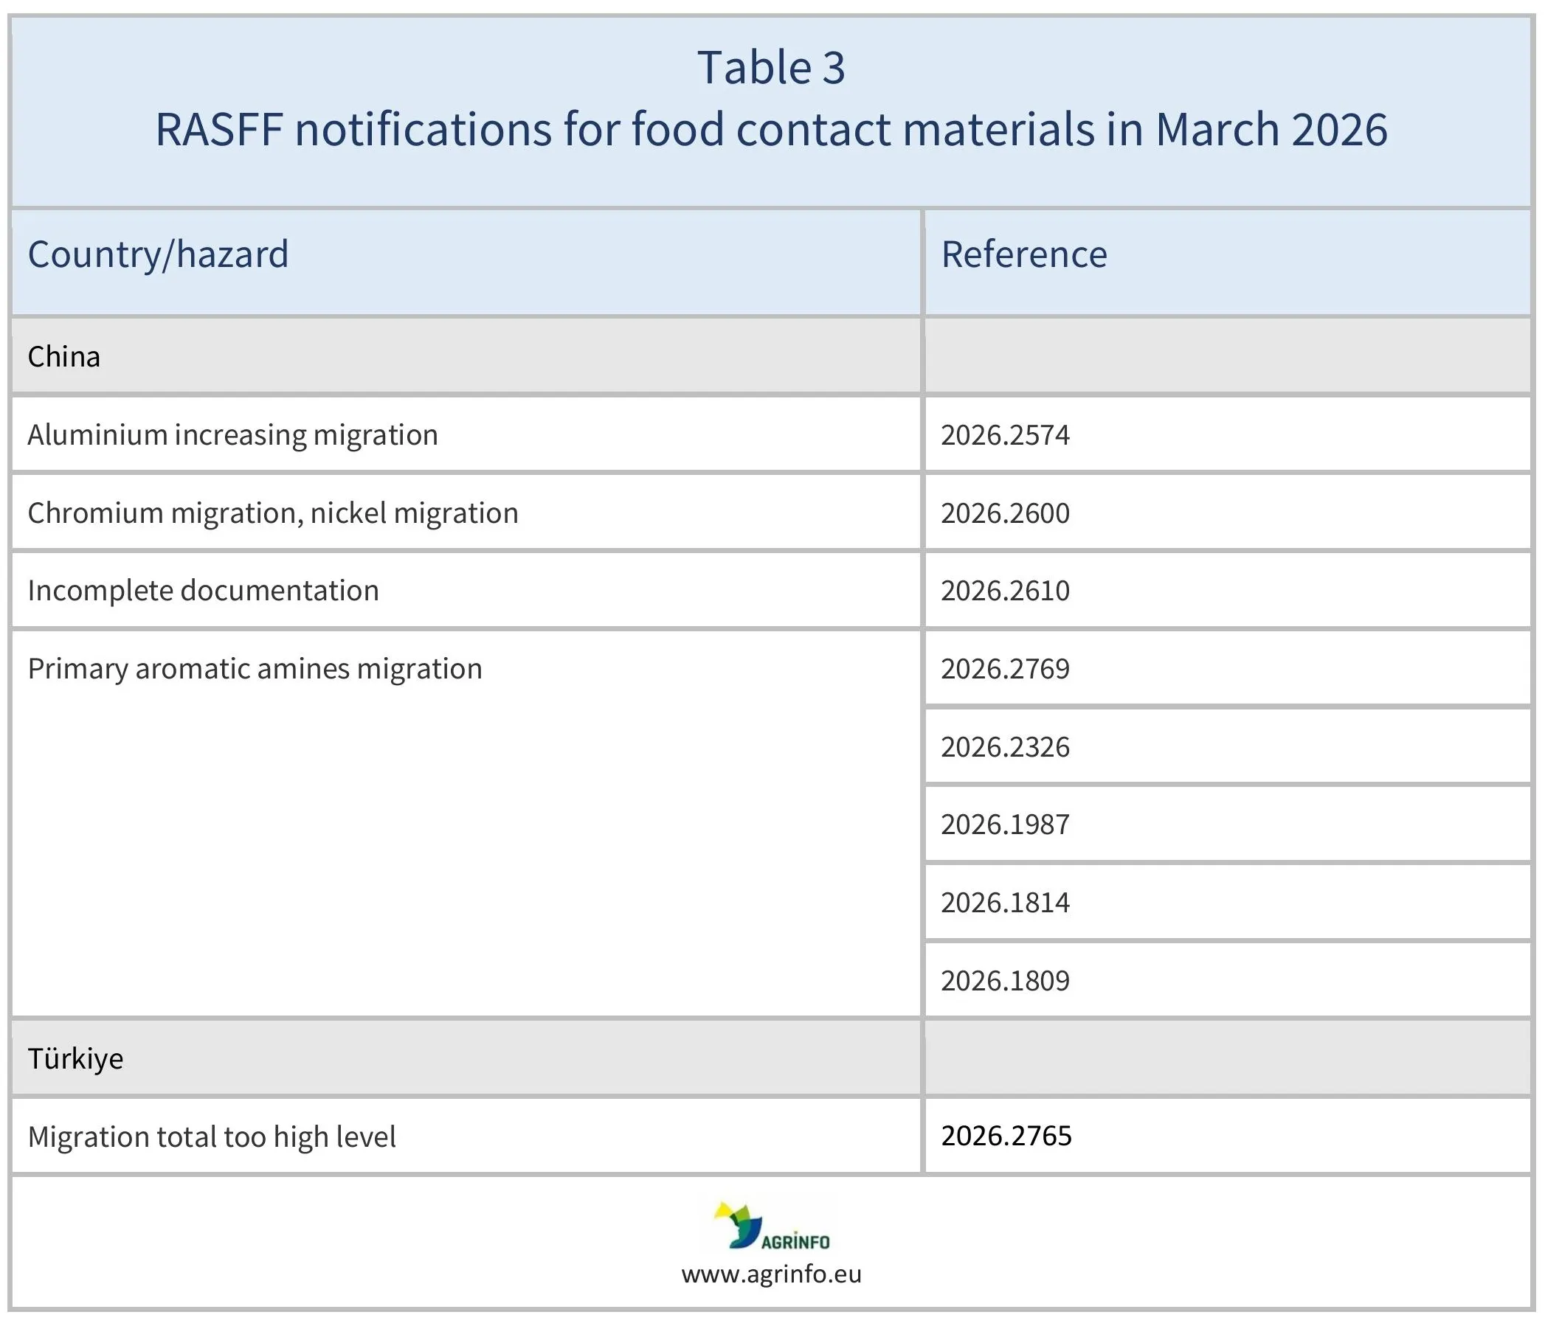Select the Table 3 title text
1545x1326 pixels.
(771, 67)
